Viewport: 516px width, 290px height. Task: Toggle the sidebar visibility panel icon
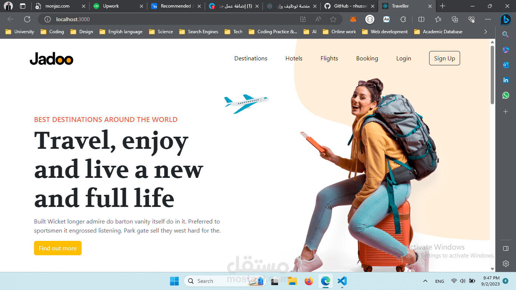pyautogui.click(x=506, y=248)
